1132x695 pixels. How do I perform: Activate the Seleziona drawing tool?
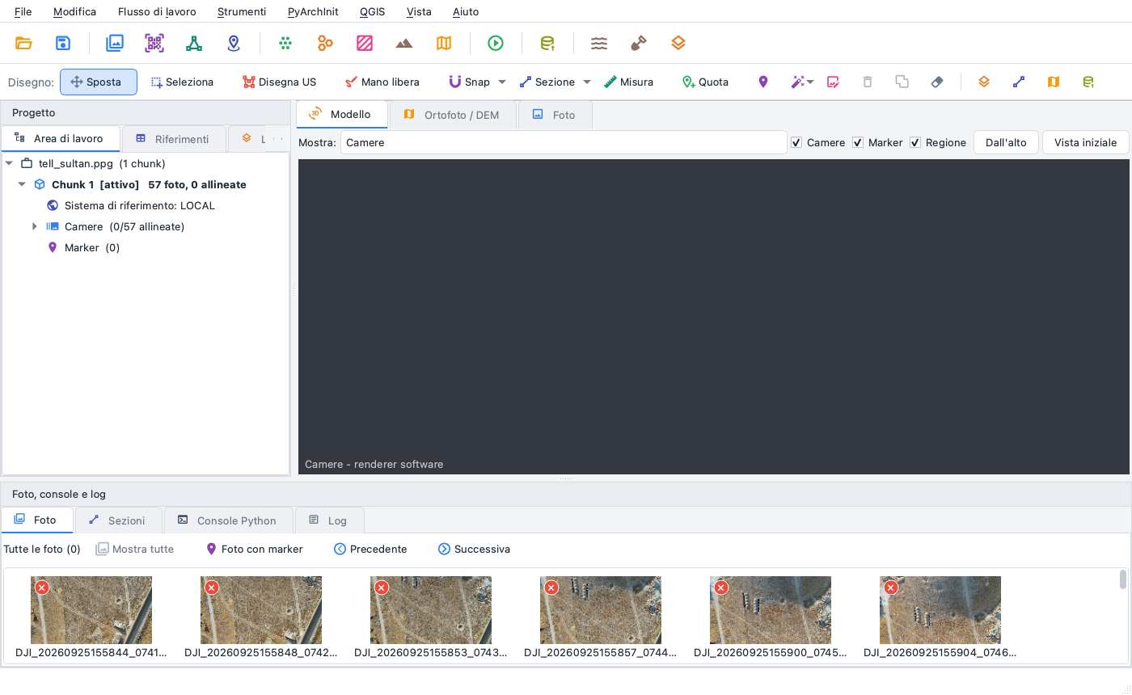182,82
